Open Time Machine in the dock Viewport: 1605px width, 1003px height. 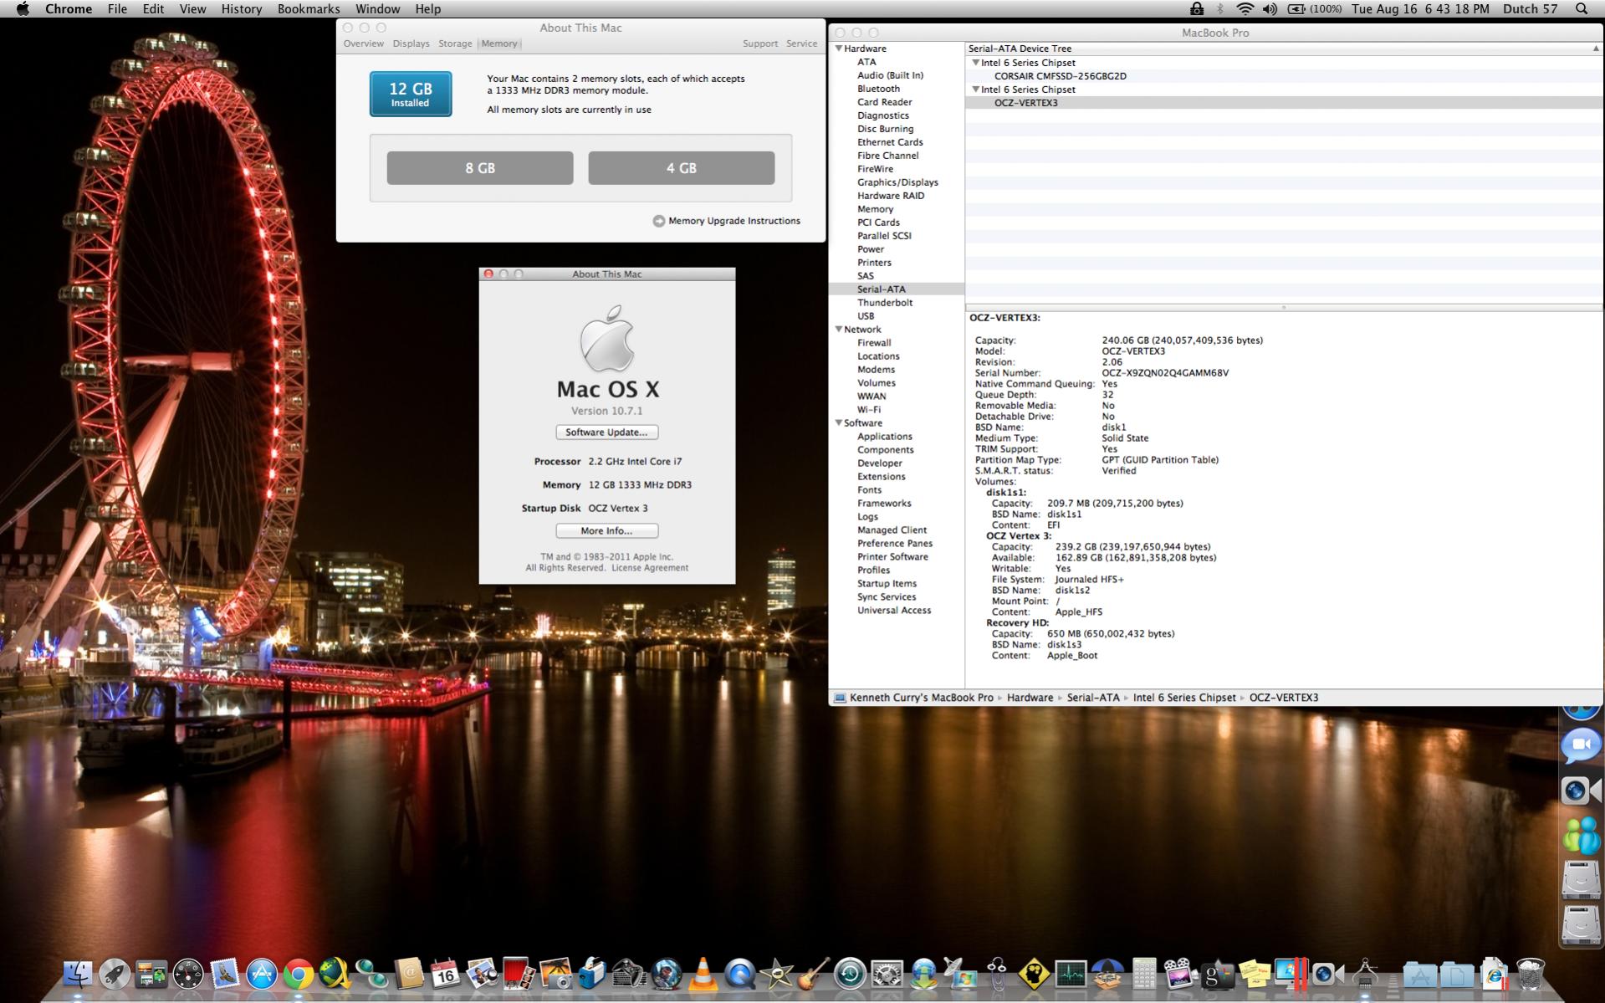850,975
